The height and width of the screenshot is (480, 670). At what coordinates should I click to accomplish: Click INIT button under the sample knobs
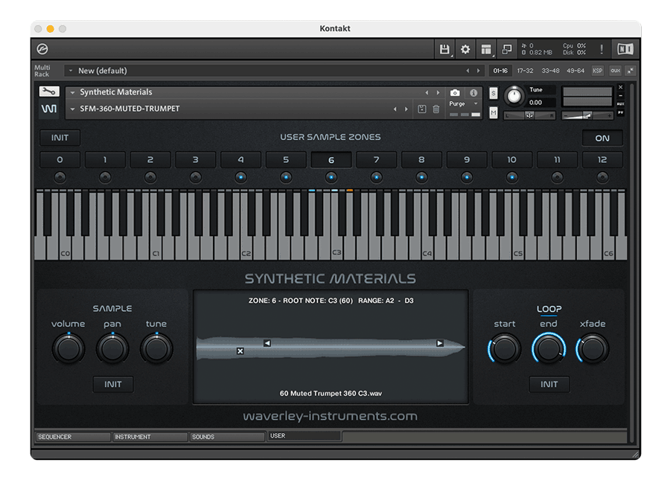point(113,384)
